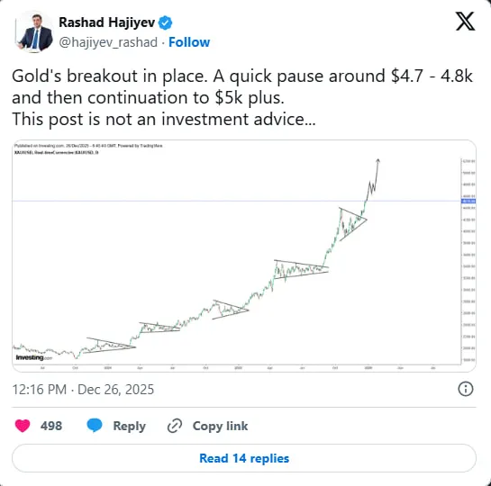This screenshot has width=491, height=486.
Task: Click the blue verified checkmark badge
Action: 165,22
